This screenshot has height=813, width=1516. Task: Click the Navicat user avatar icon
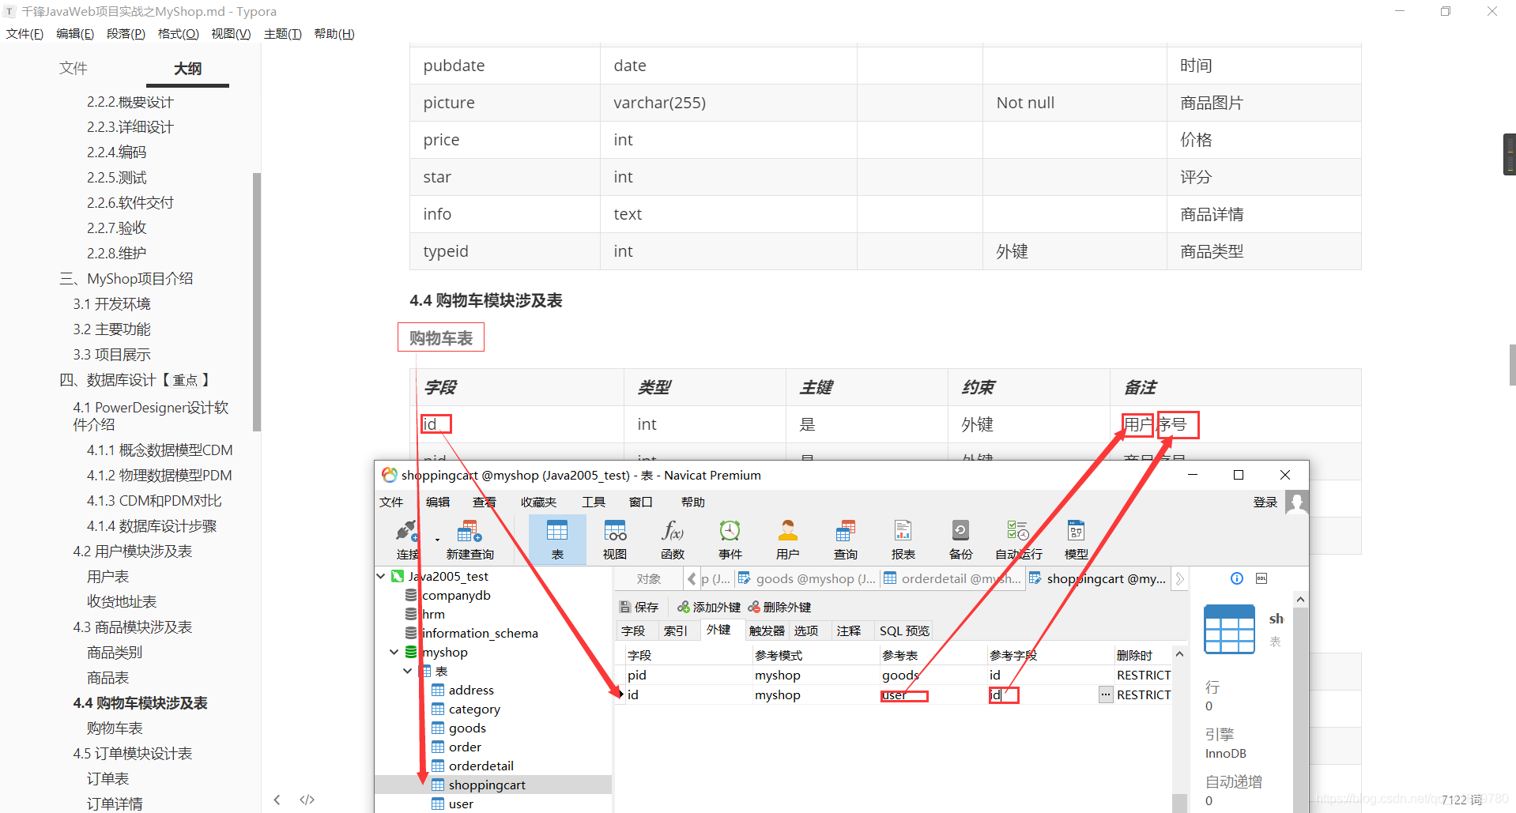pos(1297,502)
